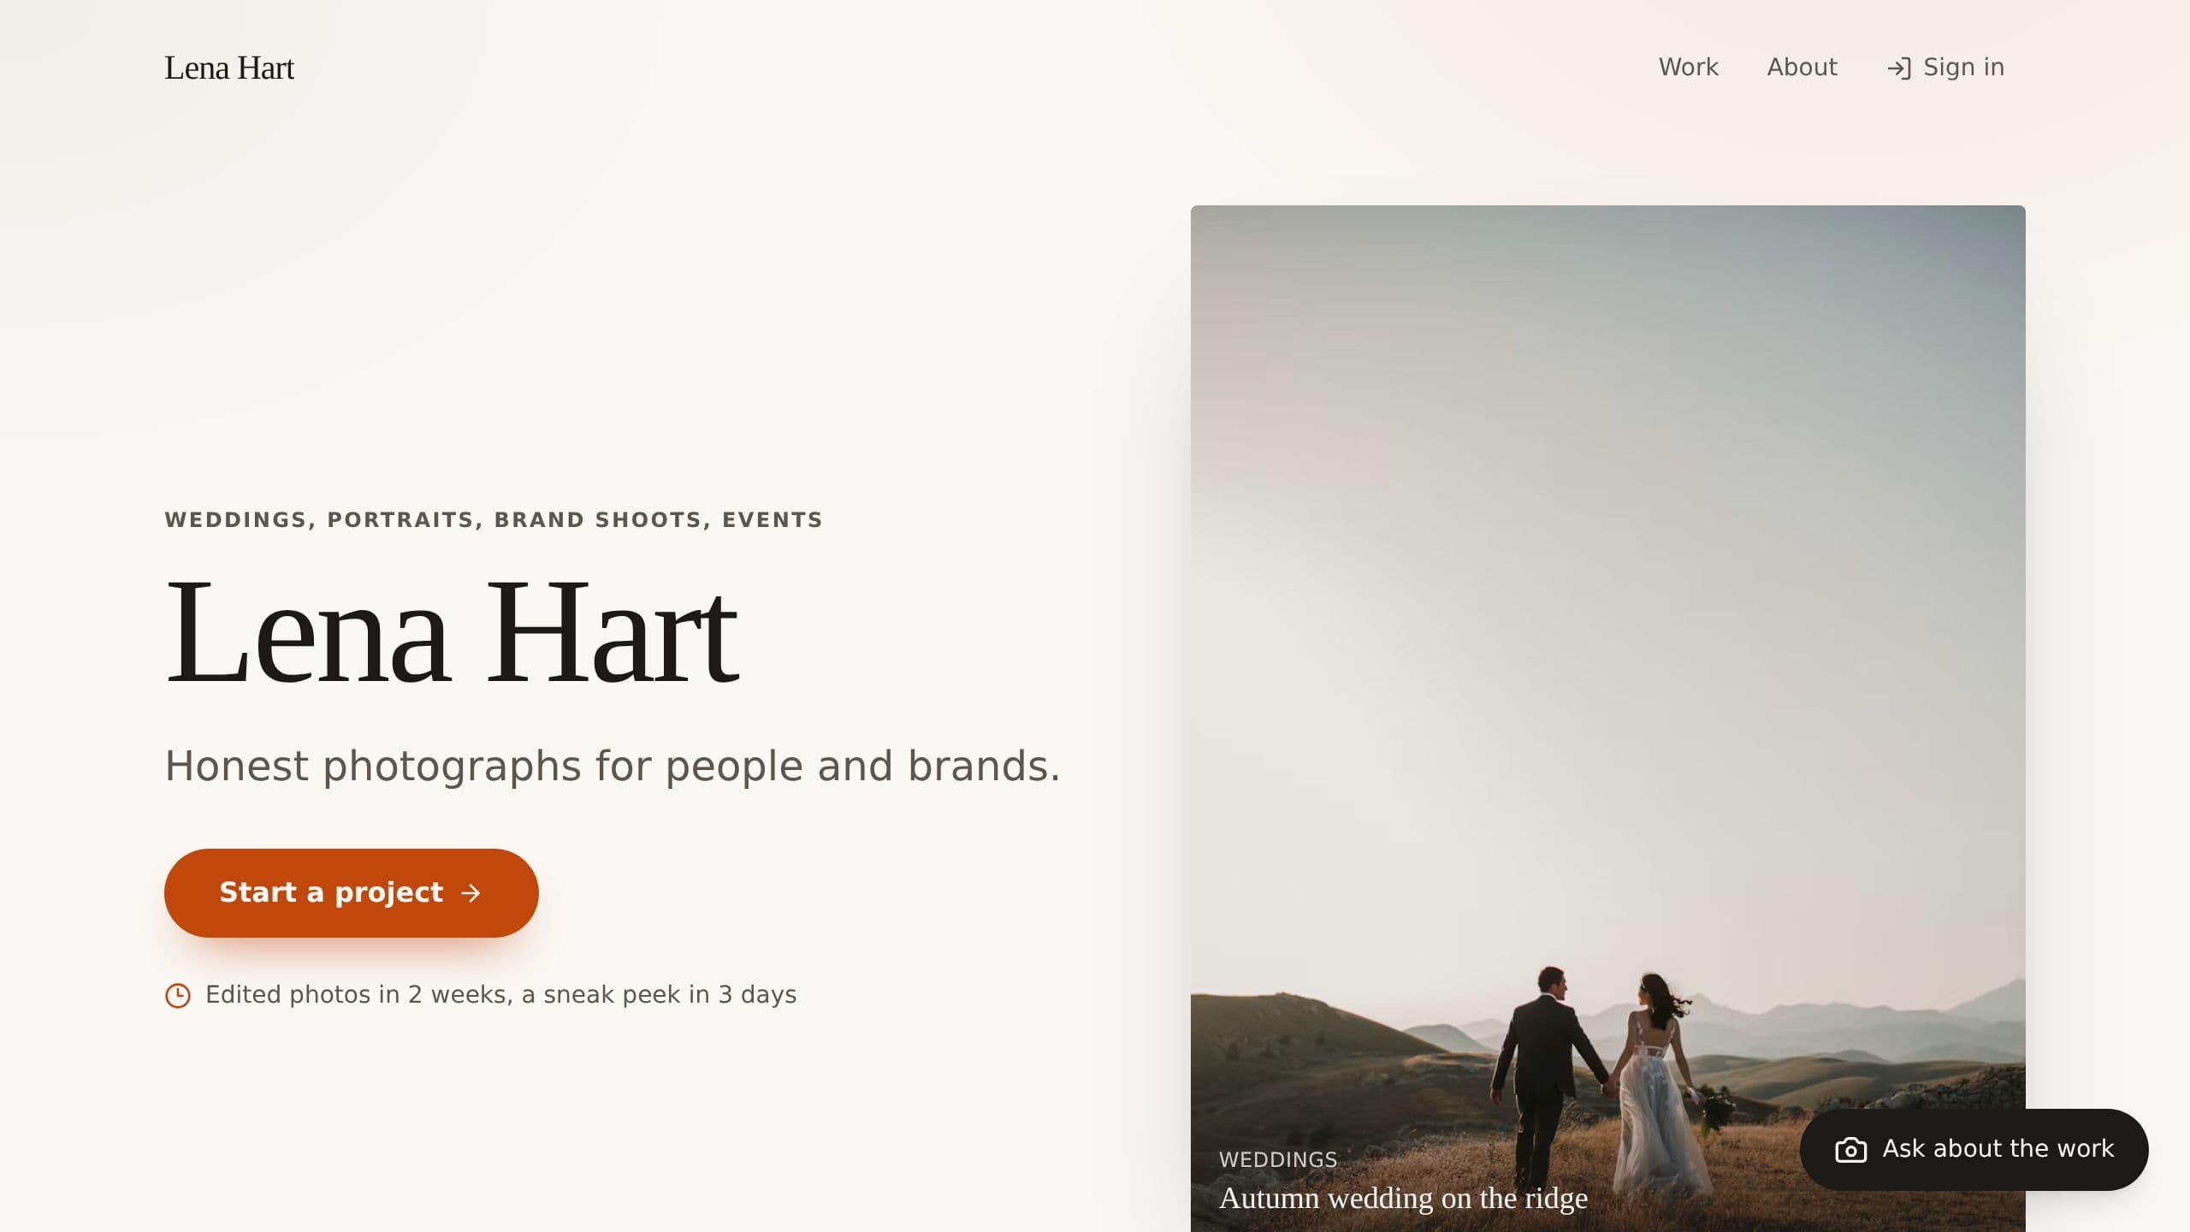This screenshot has width=2190, height=1232.
Task: Open the Work navigation link
Action: pyautogui.click(x=1688, y=68)
